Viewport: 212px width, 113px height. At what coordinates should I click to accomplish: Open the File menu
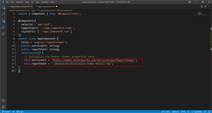click(x=7, y=2)
